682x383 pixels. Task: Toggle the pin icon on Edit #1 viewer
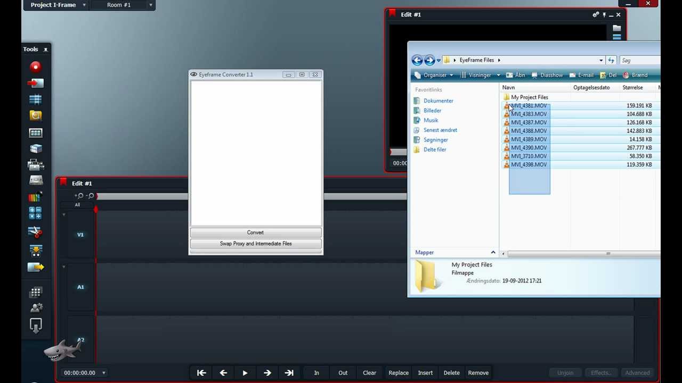(x=604, y=15)
